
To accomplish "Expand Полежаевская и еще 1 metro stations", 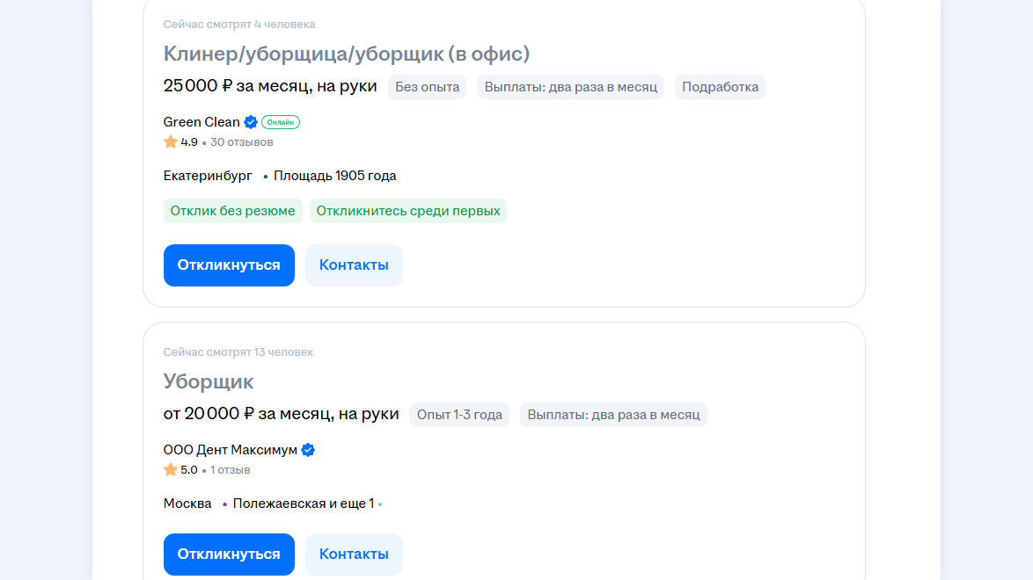I will 304,504.
